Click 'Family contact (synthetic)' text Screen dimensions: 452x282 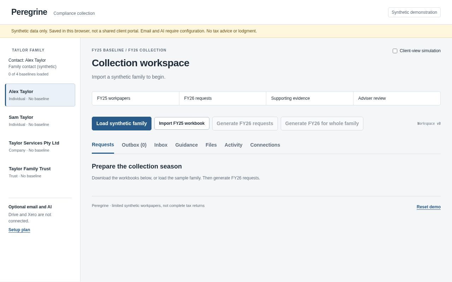32,67
